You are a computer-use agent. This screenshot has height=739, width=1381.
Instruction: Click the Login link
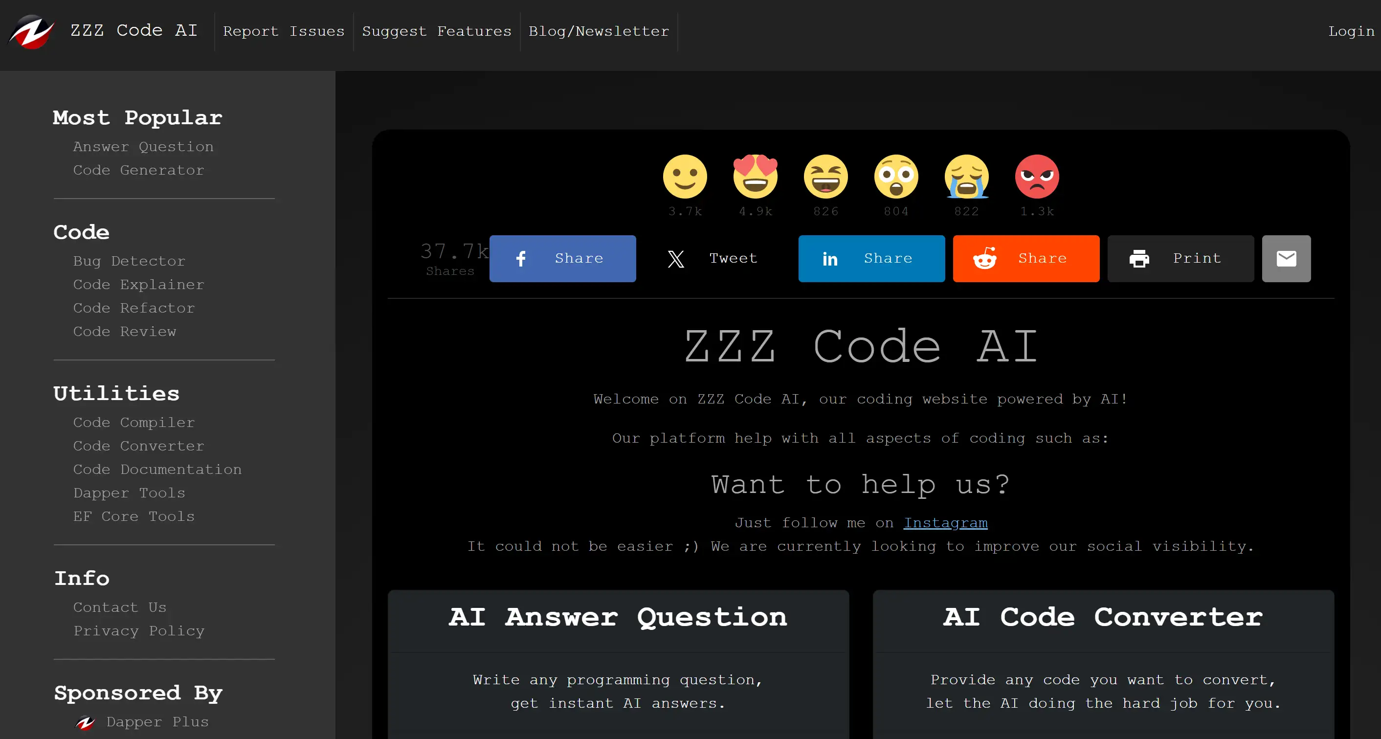pyautogui.click(x=1351, y=31)
